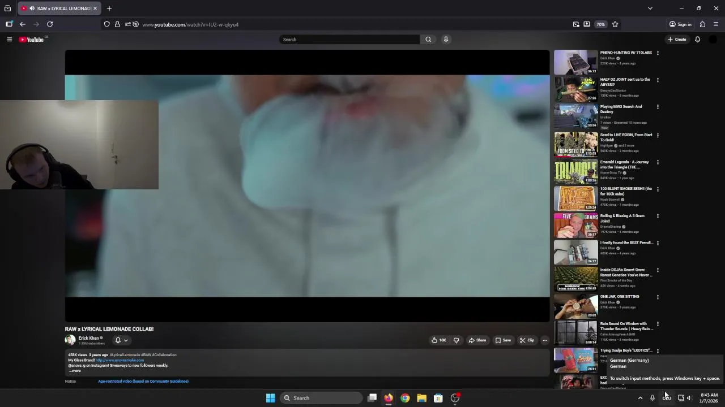Screen dimensions: 725x407
Task: Save the video to a playlist
Action: 503,340
